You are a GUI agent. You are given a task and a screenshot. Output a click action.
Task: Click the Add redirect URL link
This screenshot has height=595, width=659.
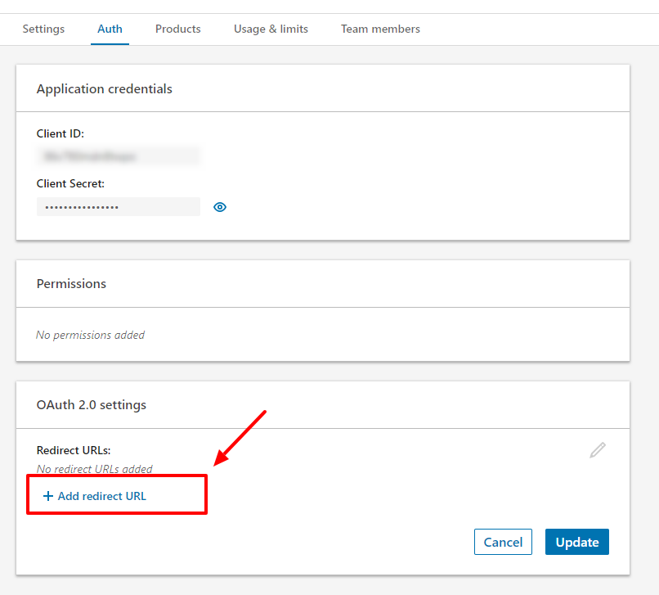(x=101, y=496)
